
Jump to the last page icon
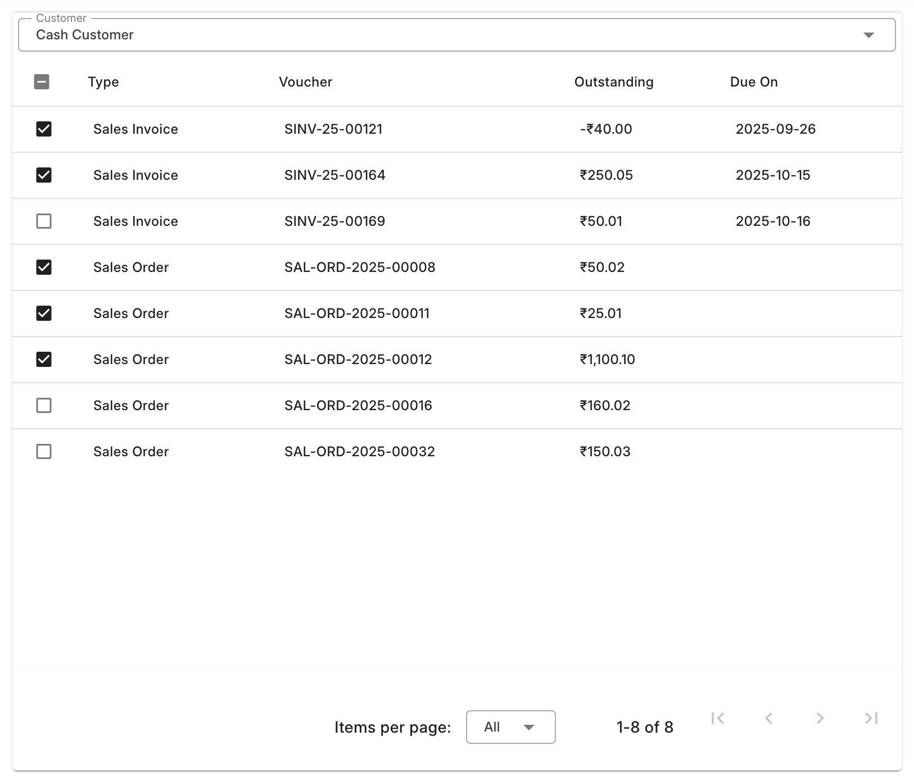point(871,718)
